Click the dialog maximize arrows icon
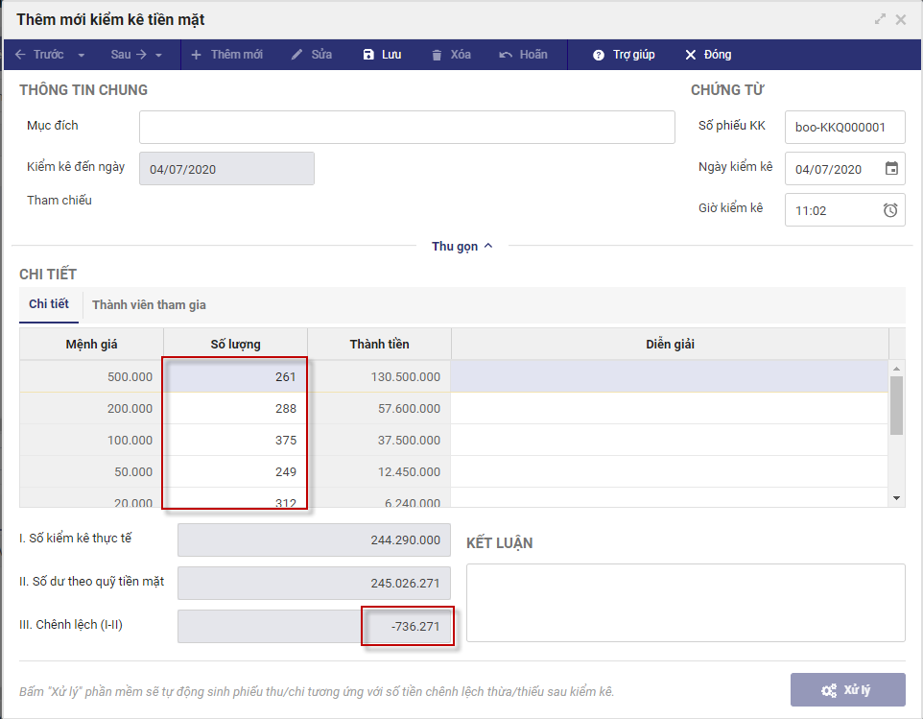The image size is (923, 719). 880,19
